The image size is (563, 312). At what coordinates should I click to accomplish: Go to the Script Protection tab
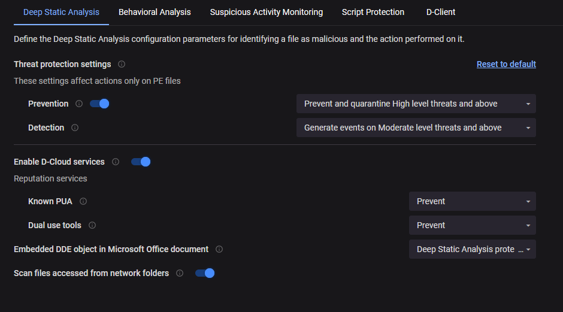373,12
